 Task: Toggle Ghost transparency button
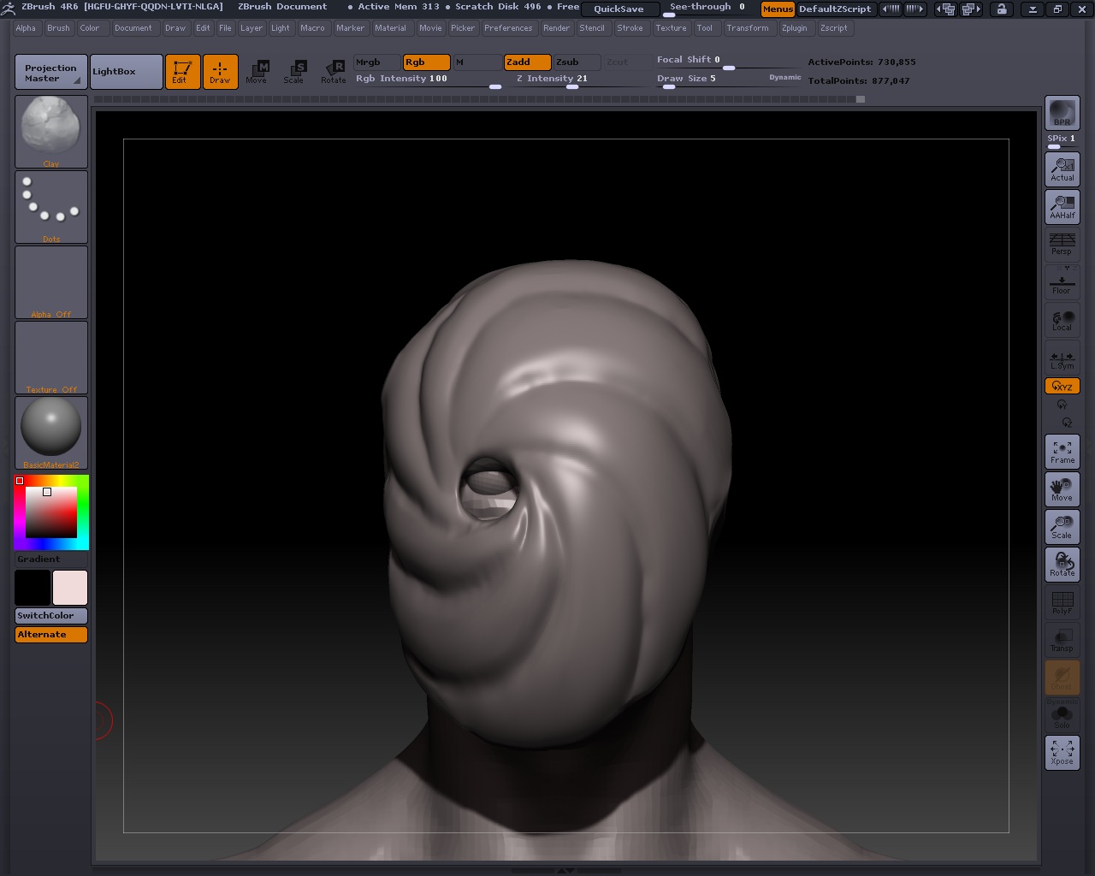click(1062, 678)
